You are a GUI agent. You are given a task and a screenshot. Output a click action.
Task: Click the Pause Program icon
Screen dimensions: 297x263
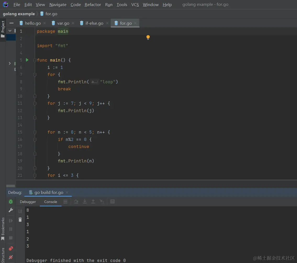[x=11, y=229]
